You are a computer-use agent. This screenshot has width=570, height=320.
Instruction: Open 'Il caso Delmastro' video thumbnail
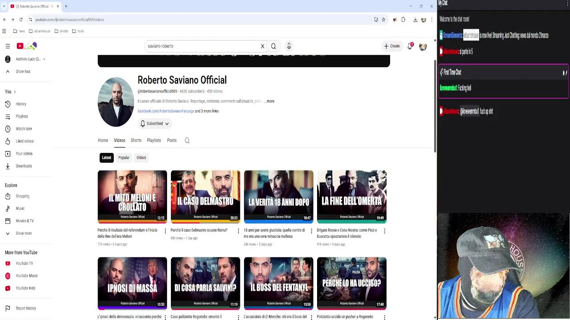pyautogui.click(x=205, y=196)
